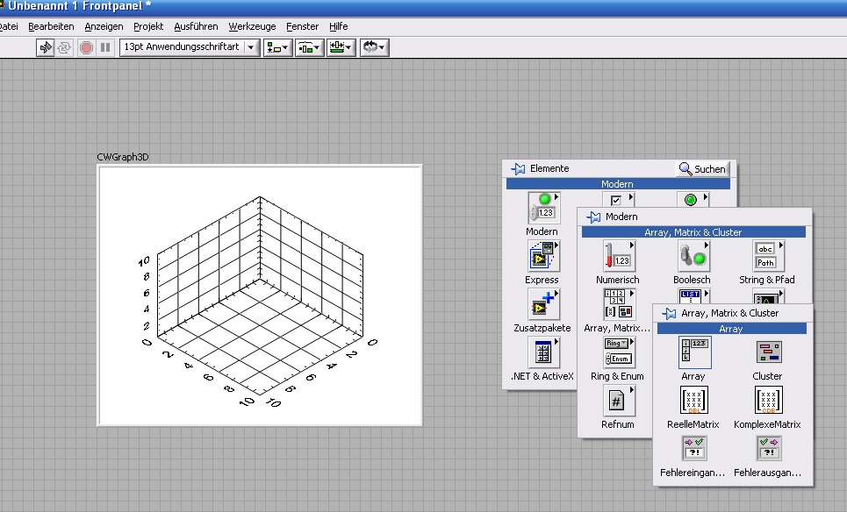Open the Refnum subpalette icon

click(x=619, y=401)
